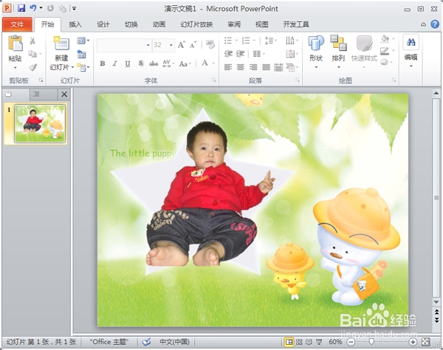Center the text alignment
Screen dimensions: 443x350
pyautogui.click(x=241, y=67)
